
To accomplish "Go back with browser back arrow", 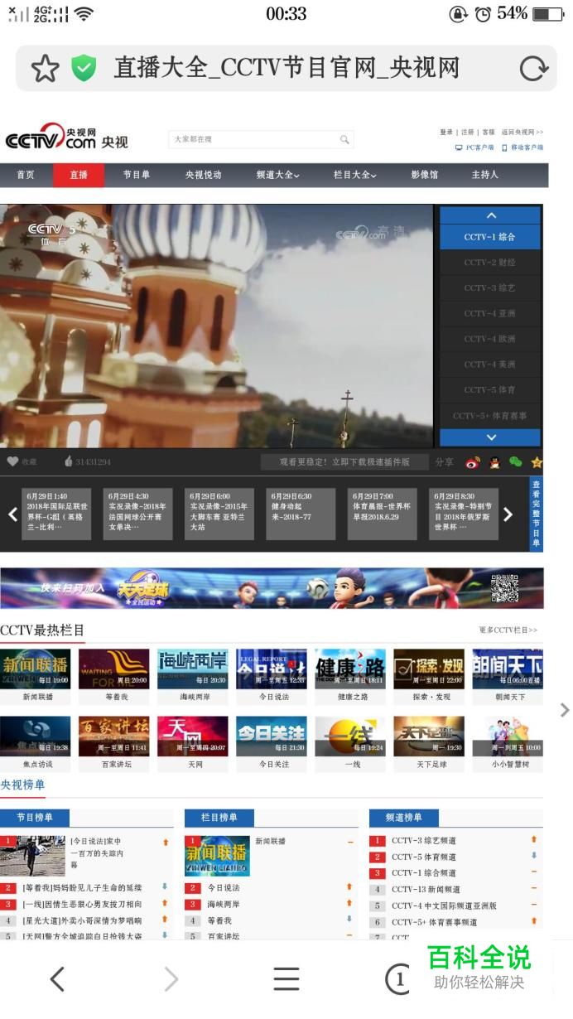I will click(57, 979).
